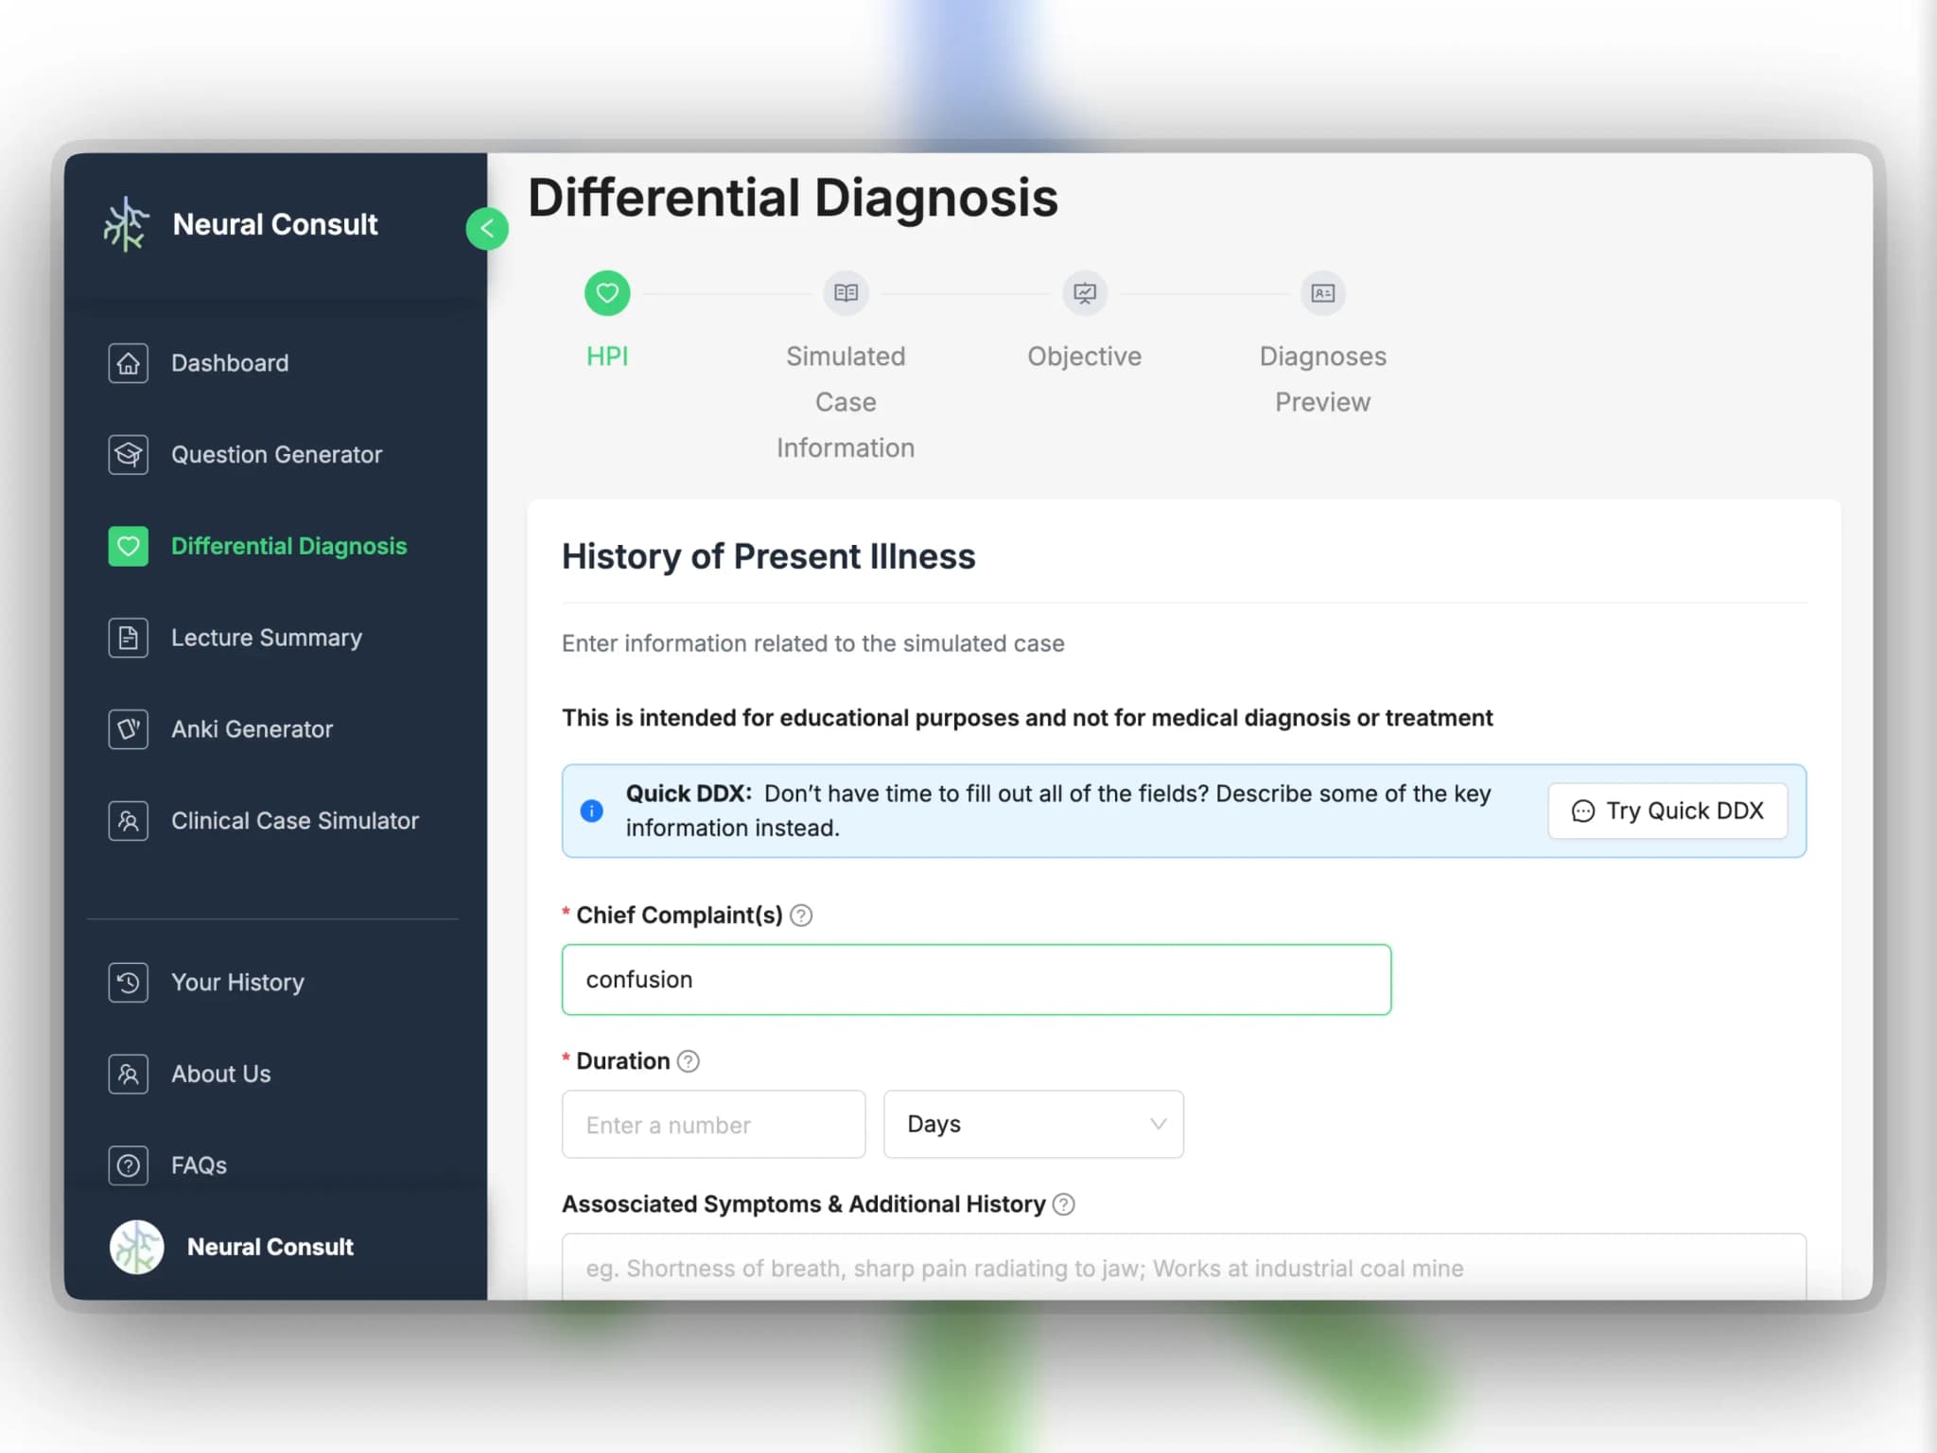Click the Duration help tooltip icon
This screenshot has height=1453, width=1937.
(689, 1060)
